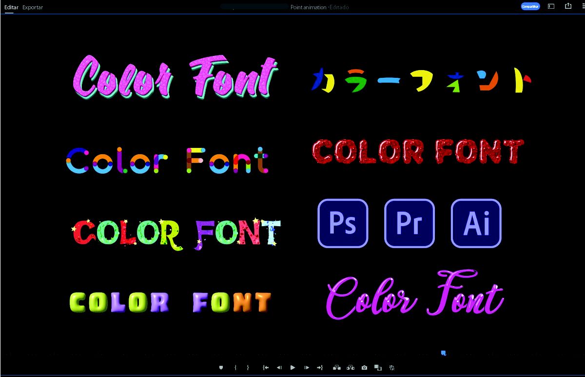Click the Mark Out bracket icon
This screenshot has height=377, width=585.
coord(248,368)
